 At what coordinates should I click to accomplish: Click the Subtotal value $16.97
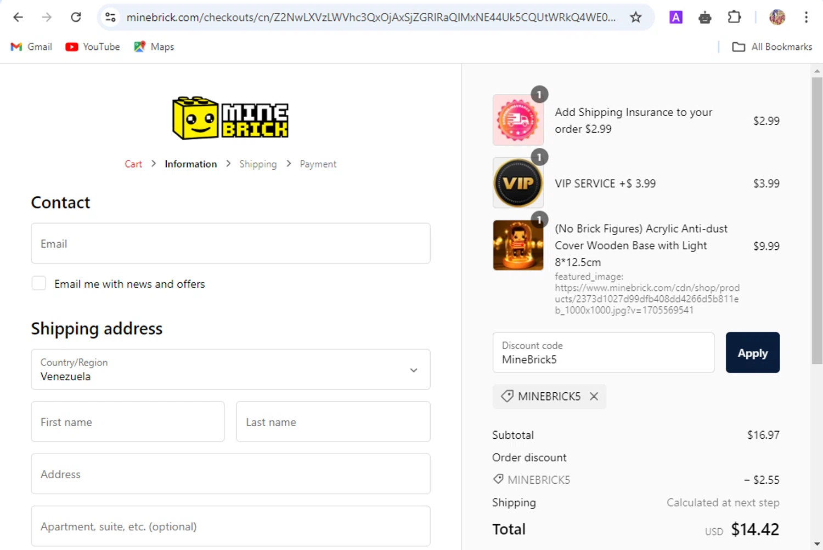click(763, 435)
